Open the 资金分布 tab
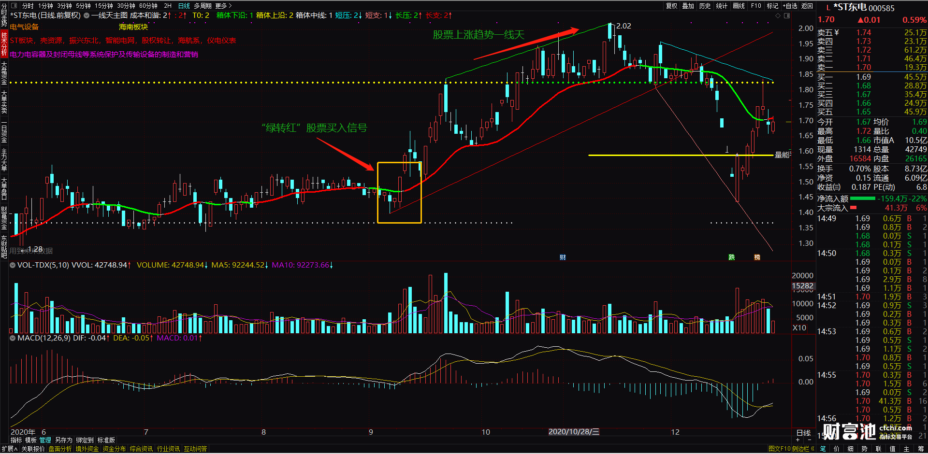This screenshot has width=928, height=454. point(114,449)
